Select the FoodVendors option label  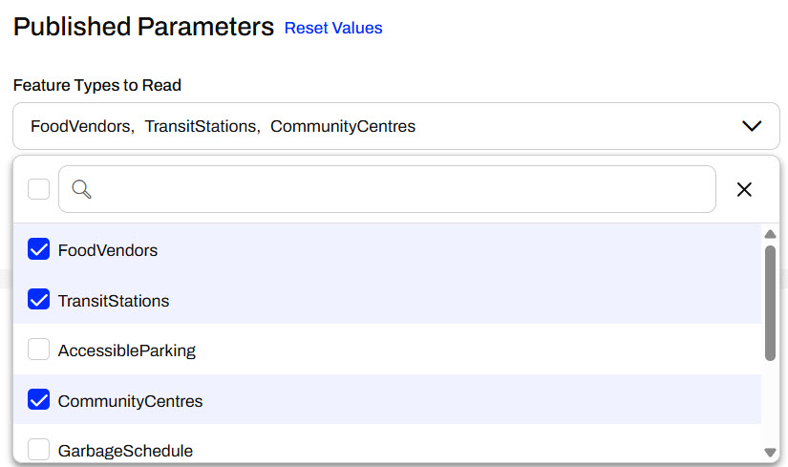[108, 250]
